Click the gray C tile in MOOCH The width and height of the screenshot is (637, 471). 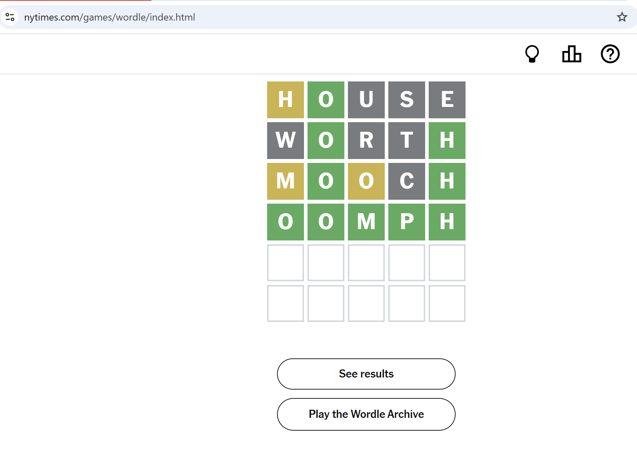(x=406, y=181)
